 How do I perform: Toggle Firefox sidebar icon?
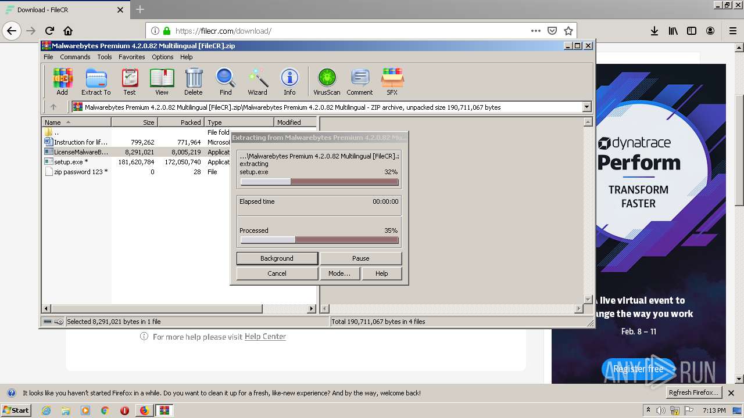pos(692,31)
